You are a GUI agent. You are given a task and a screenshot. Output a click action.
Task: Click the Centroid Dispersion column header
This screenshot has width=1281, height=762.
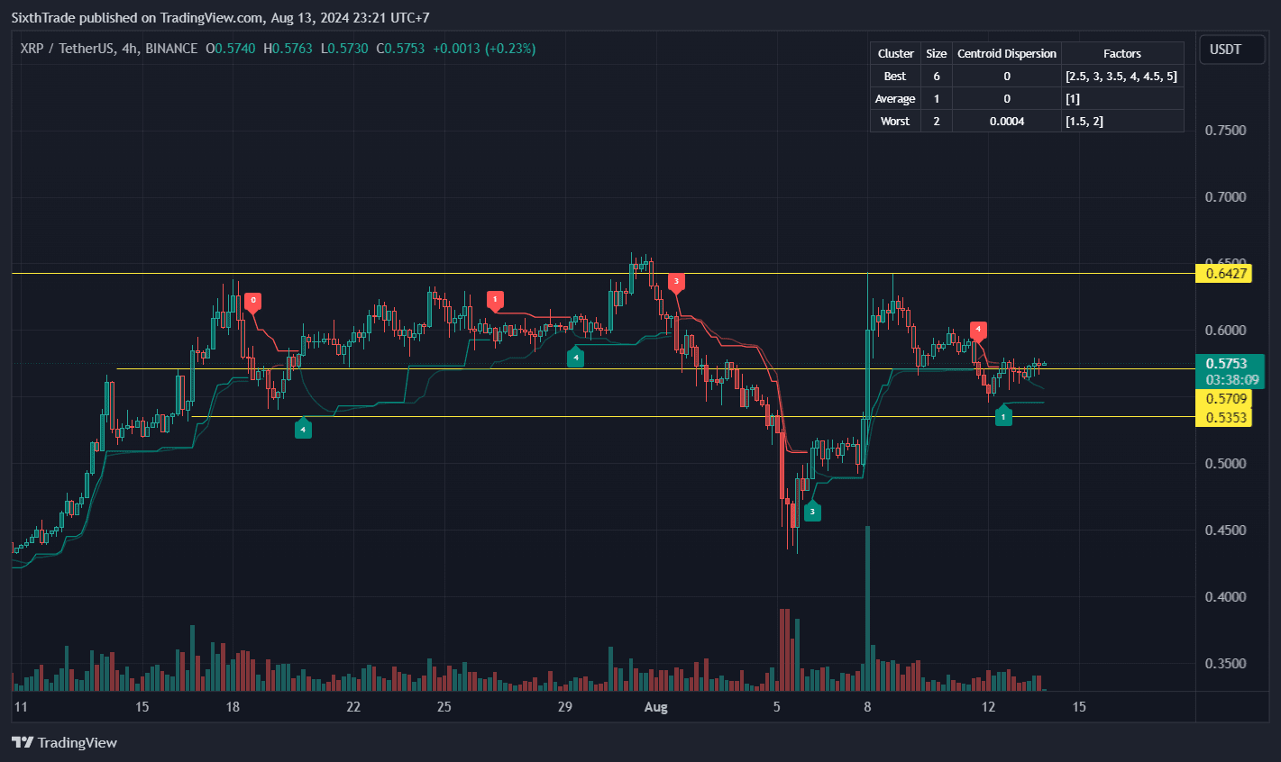(x=1006, y=54)
